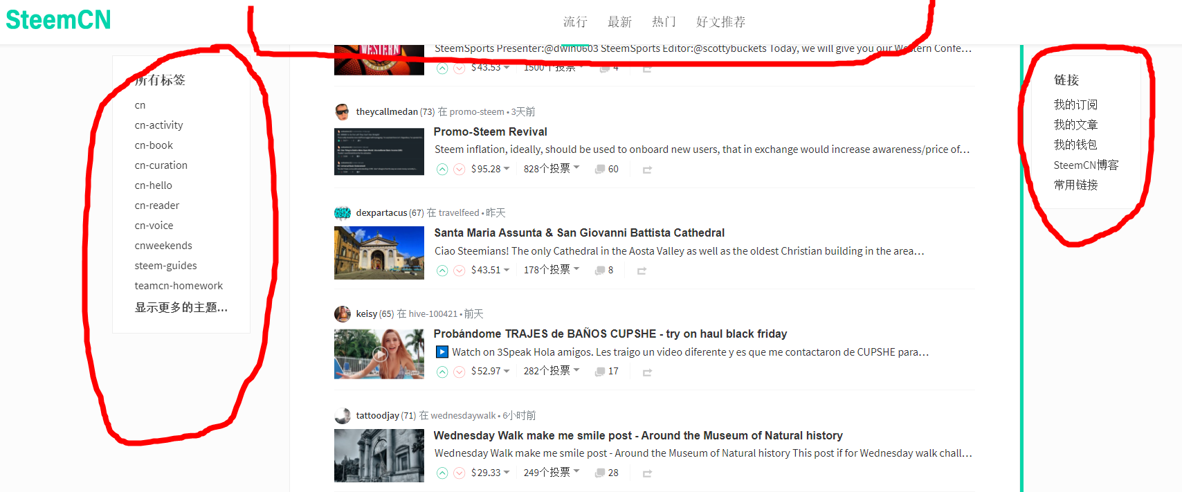Resteem keisy's CUPSHE haul post
The width and height of the screenshot is (1182, 492).
point(647,372)
